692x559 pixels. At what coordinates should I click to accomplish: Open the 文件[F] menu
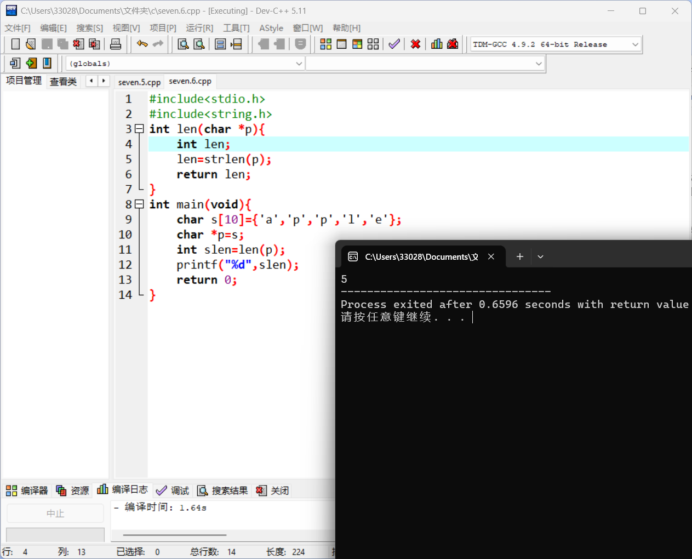pos(18,28)
